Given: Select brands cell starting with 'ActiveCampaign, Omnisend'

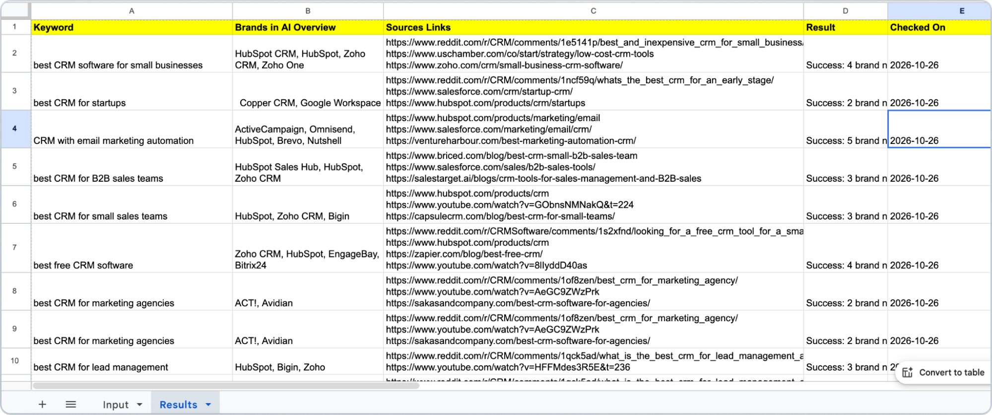Looking at the screenshot, I should click(308, 129).
